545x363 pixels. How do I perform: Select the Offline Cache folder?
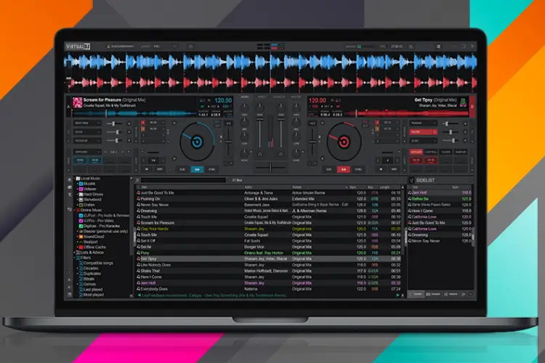tap(92, 247)
